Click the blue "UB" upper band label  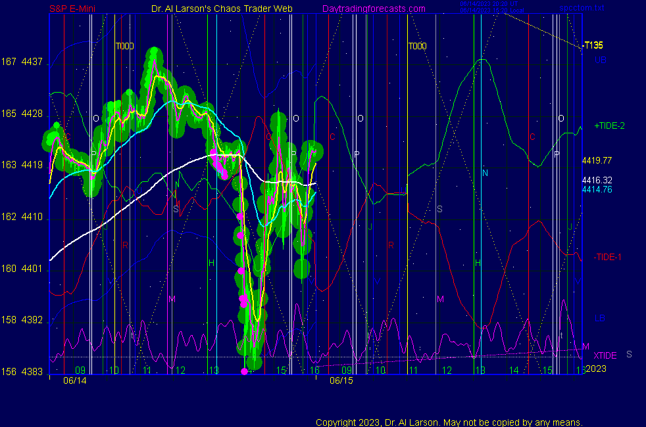point(600,60)
